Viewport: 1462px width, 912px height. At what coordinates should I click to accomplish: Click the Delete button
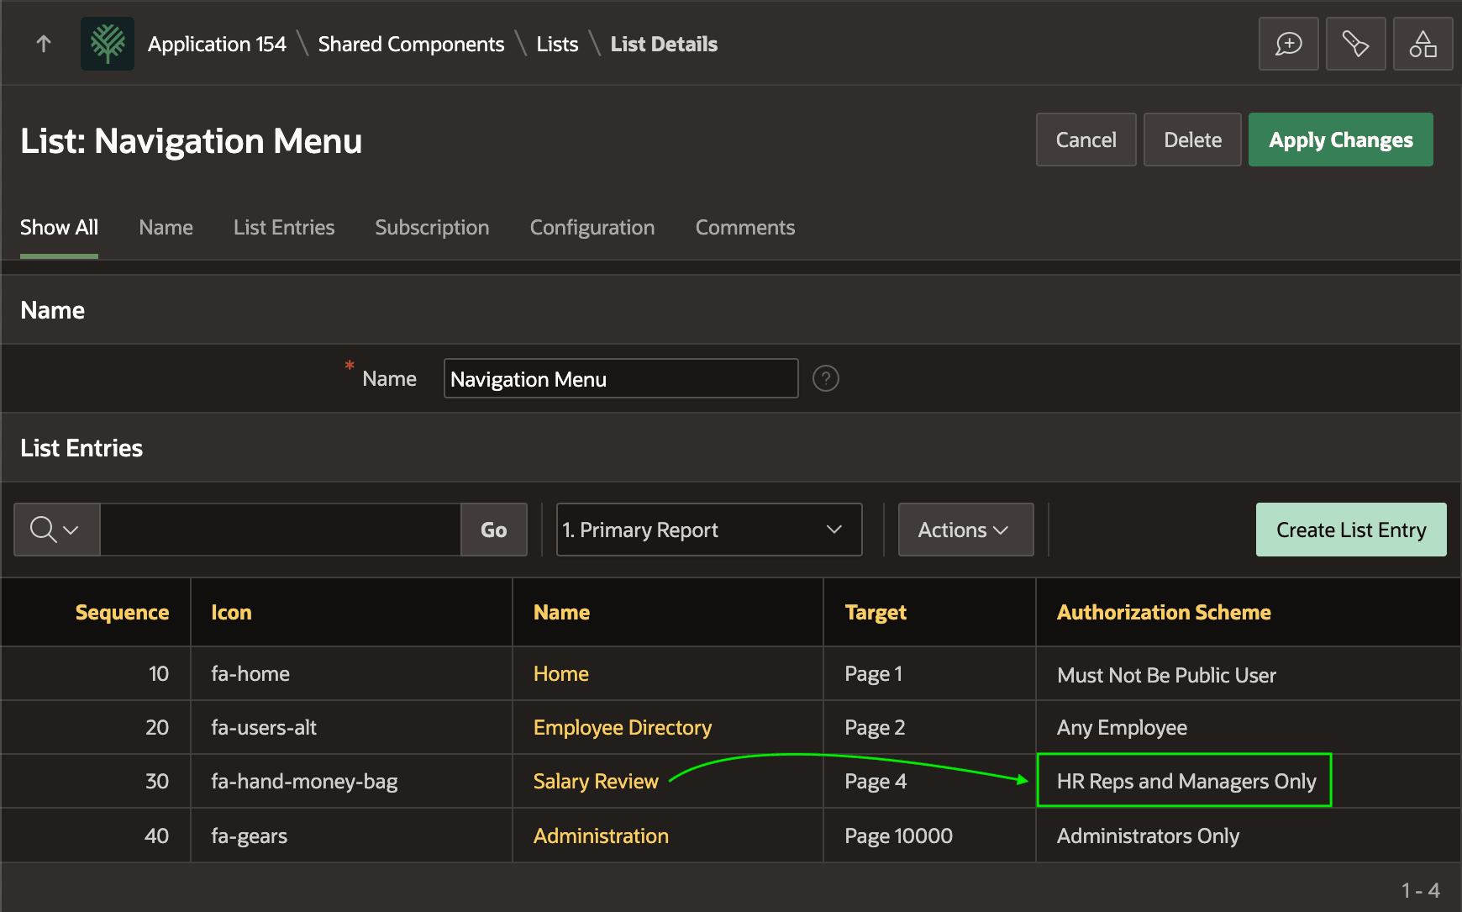[1192, 140]
